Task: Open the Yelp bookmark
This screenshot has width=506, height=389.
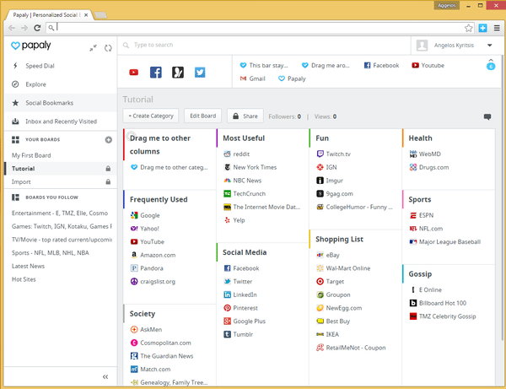Action: tap(234, 220)
